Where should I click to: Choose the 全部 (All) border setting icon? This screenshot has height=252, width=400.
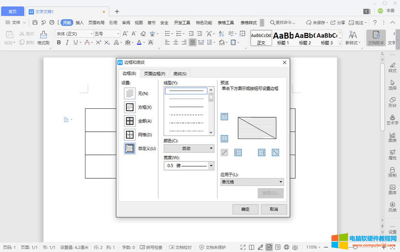(130, 121)
